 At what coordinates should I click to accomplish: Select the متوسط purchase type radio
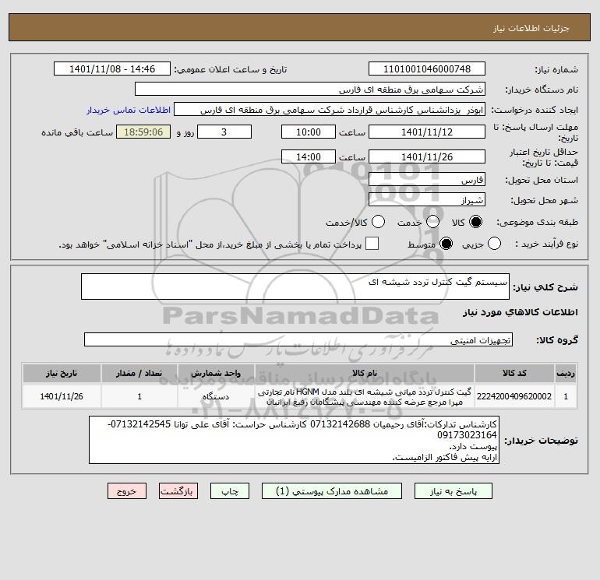tap(446, 244)
